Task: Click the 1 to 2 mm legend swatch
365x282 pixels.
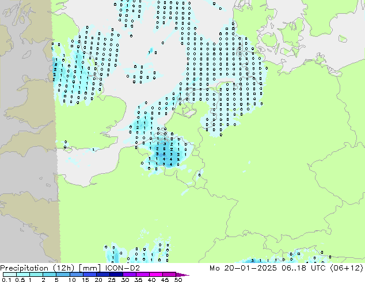Action: click(x=36, y=275)
